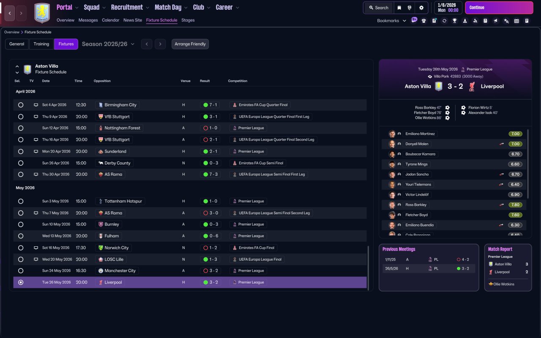The width and height of the screenshot is (541, 338).
Task: Expand the Recruitment dropdown menu
Action: click(130, 7)
